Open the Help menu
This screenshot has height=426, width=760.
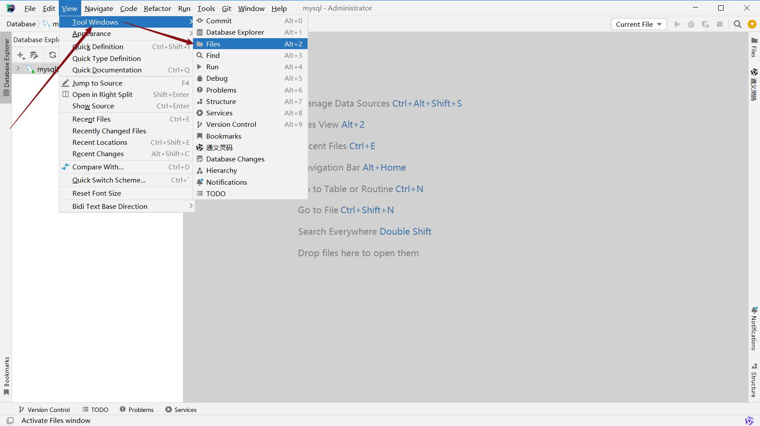pos(279,8)
